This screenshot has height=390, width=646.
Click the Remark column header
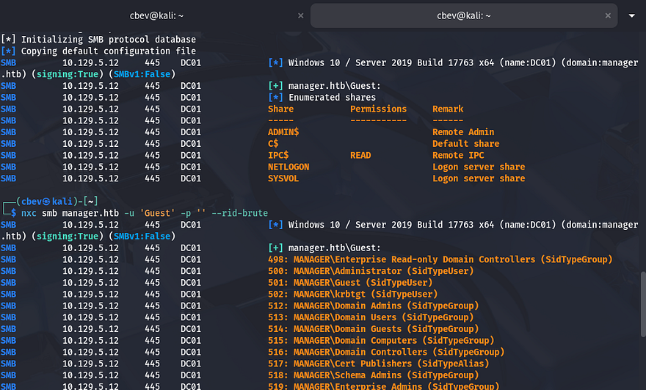point(448,109)
